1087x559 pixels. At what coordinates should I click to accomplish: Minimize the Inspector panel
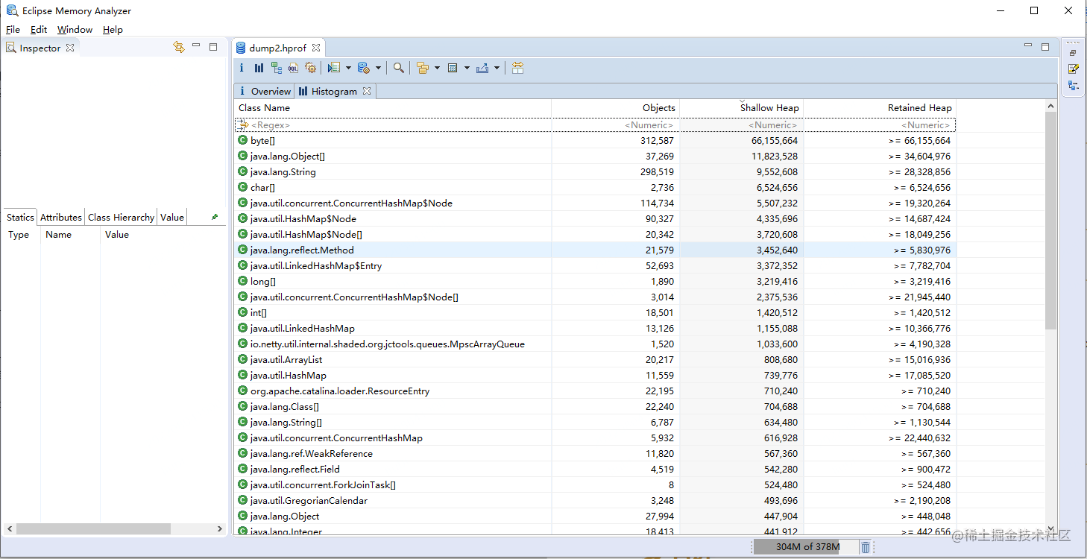pos(196,46)
